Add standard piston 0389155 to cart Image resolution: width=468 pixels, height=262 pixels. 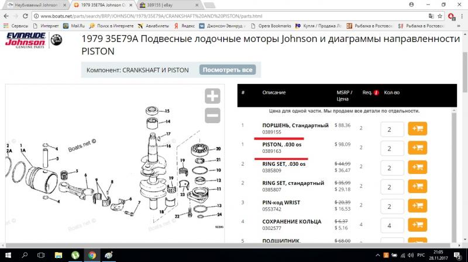pyautogui.click(x=418, y=129)
